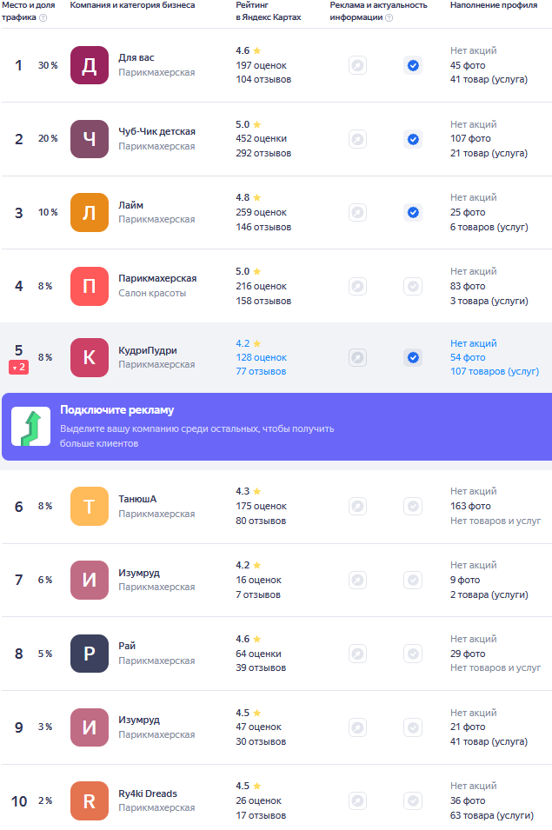Image resolution: width=552 pixels, height=830 pixels.
Task: Select the orange Лайм company icon
Action: (x=90, y=212)
